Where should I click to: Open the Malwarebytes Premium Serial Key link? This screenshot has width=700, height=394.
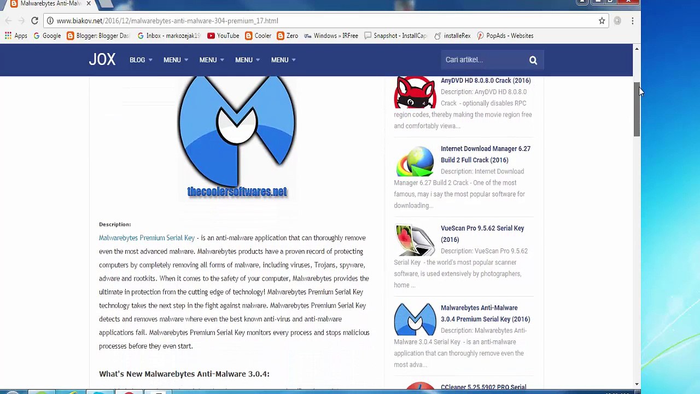(x=147, y=238)
